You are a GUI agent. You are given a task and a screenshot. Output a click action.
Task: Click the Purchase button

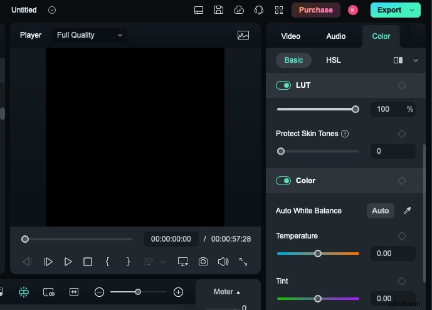316,10
